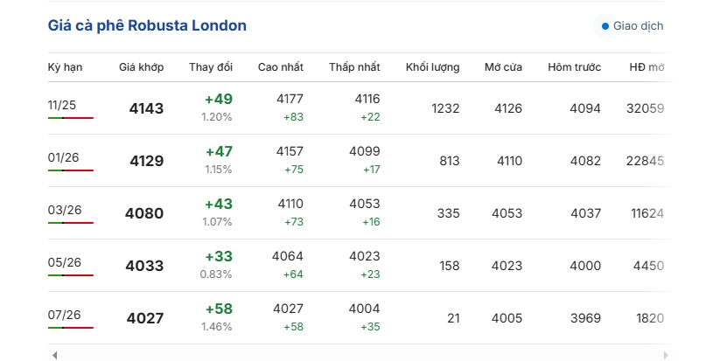Click the range bar under 03/26
This screenshot has width=713, height=361.
[71, 223]
